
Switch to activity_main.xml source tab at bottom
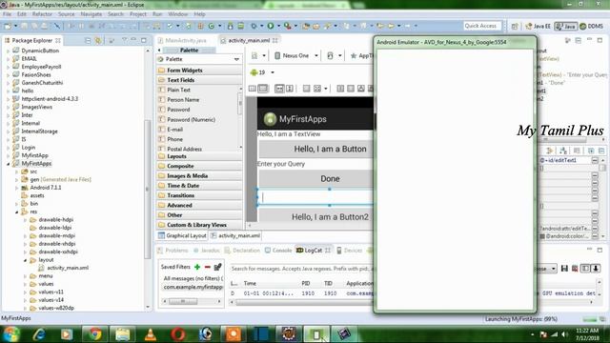pyautogui.click(x=235, y=235)
